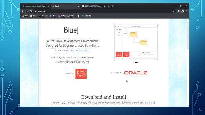The width and height of the screenshot is (205, 115).
Task: Select the third carousel dot
Action: 138,63
